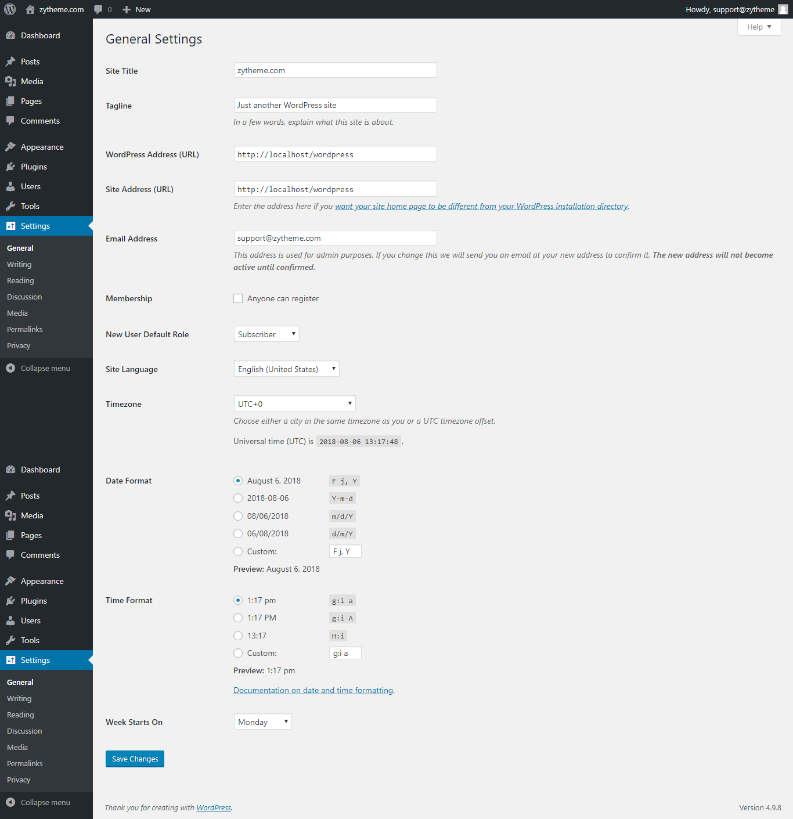Expand the Help tab
This screenshot has width=793, height=819.
click(x=759, y=27)
